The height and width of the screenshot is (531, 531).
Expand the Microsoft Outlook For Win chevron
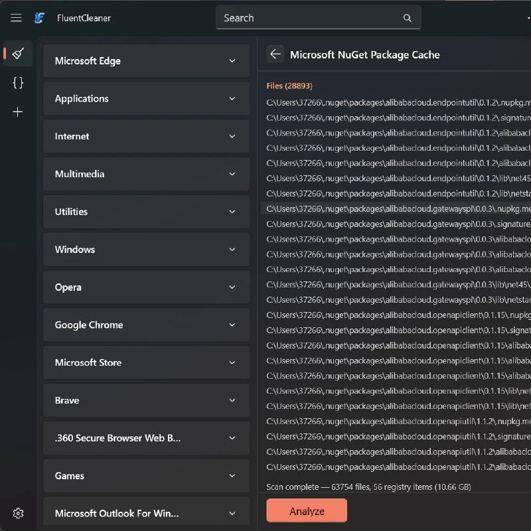(232, 513)
